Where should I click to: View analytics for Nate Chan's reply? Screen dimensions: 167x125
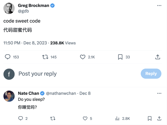click(117, 119)
